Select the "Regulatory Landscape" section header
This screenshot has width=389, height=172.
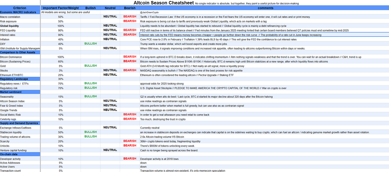[20, 79]
